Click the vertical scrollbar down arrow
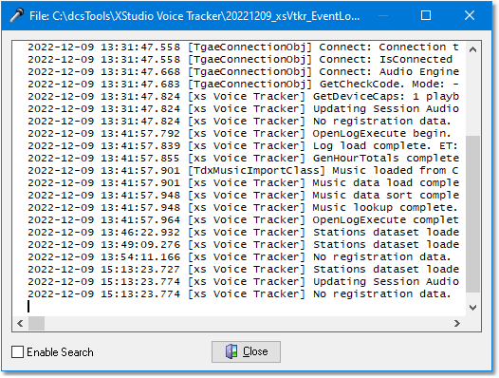499x378 pixels. (x=472, y=308)
